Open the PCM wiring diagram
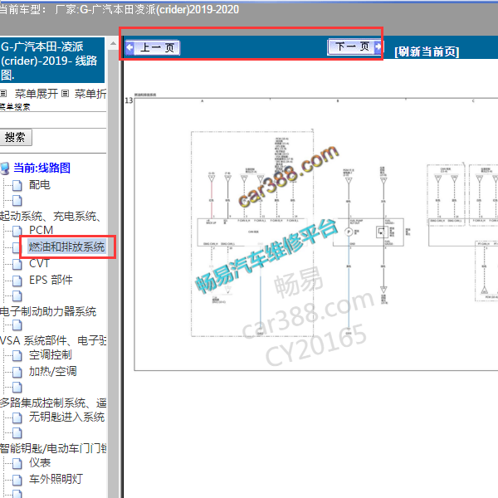The height and width of the screenshot is (498, 498). 41,230
